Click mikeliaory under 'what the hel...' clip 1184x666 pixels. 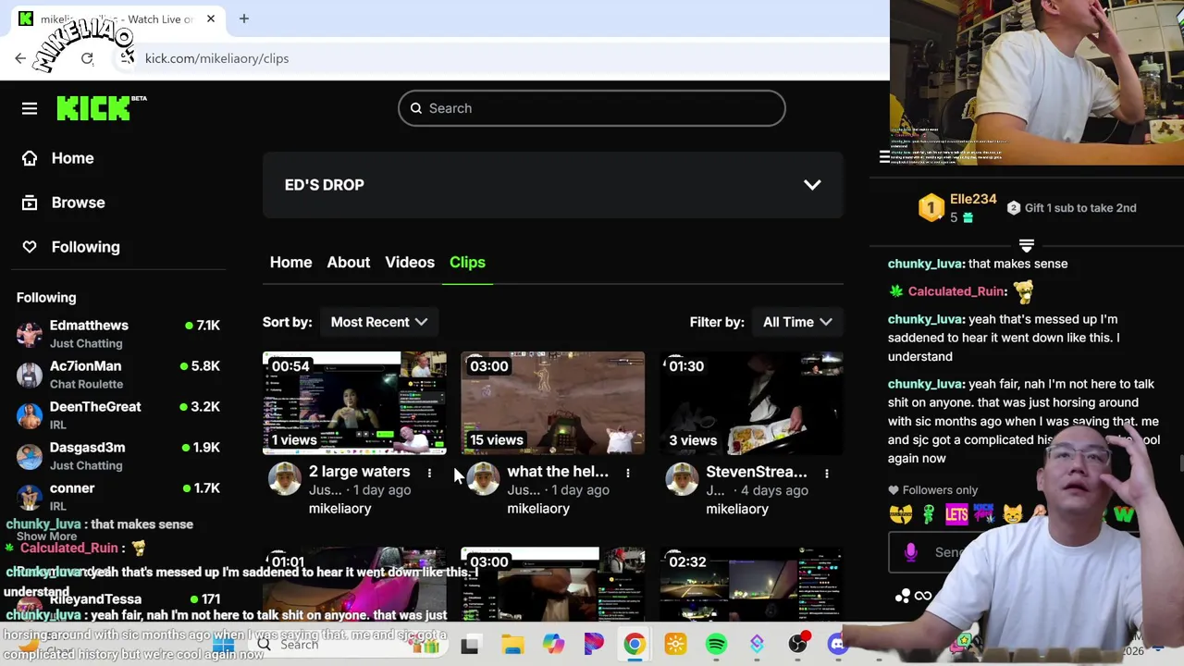point(538,509)
